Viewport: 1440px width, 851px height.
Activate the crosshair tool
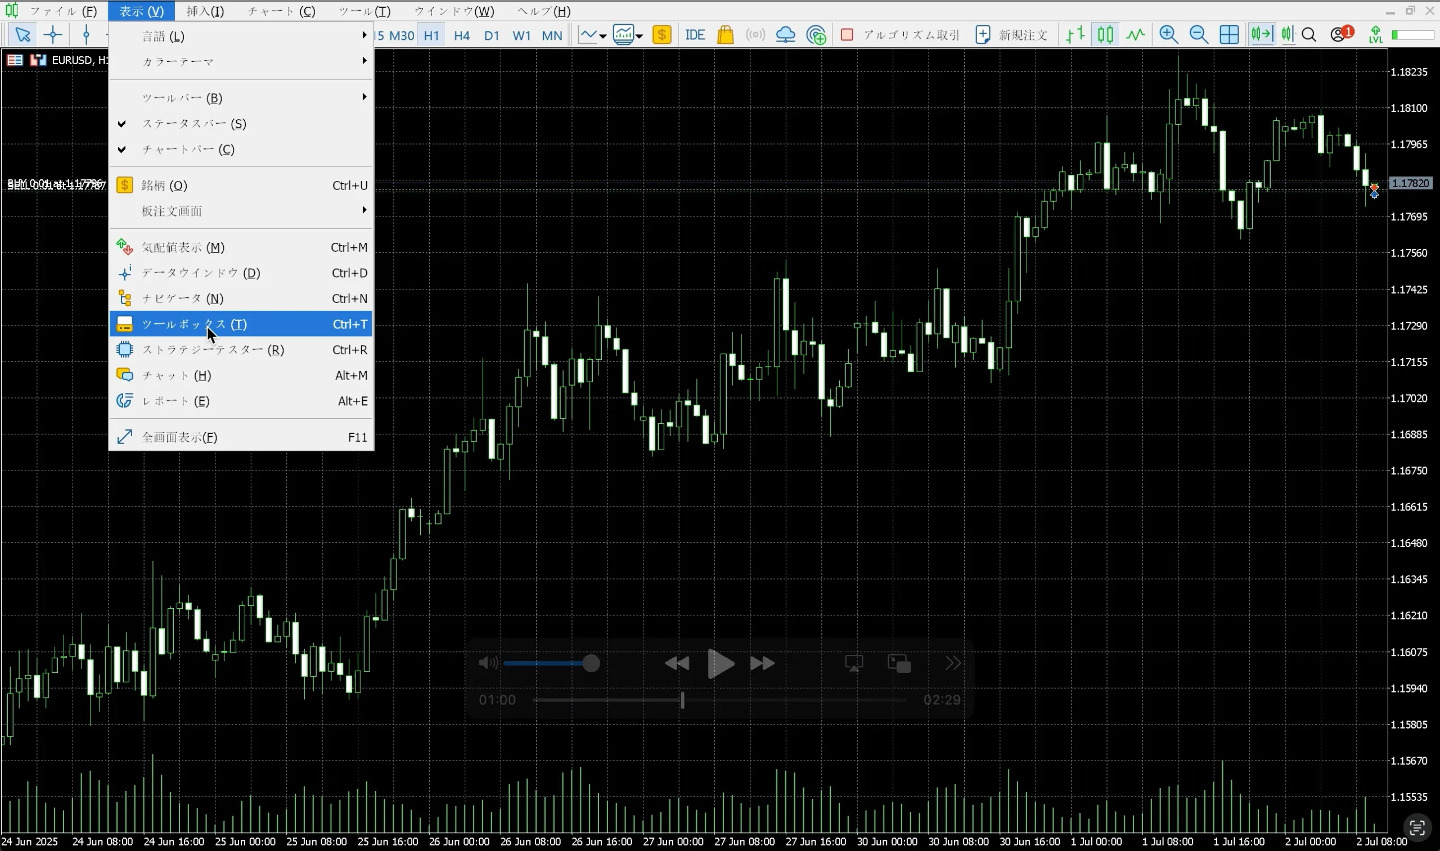click(x=53, y=35)
